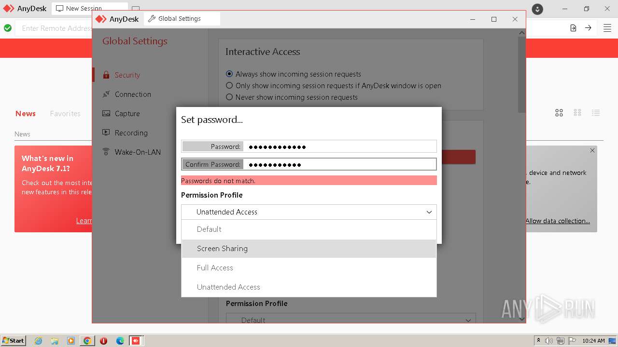Select Never show incoming session requests

tap(292, 97)
